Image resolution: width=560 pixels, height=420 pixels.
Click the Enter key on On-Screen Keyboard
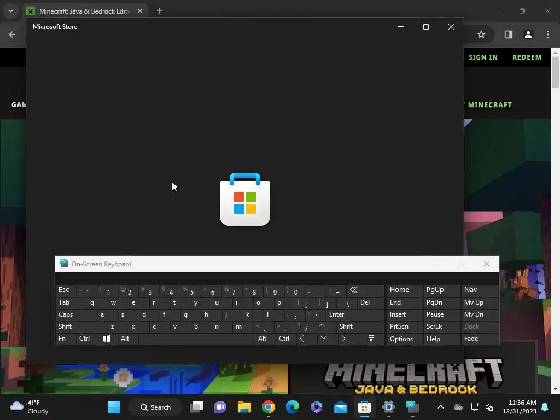point(354,314)
